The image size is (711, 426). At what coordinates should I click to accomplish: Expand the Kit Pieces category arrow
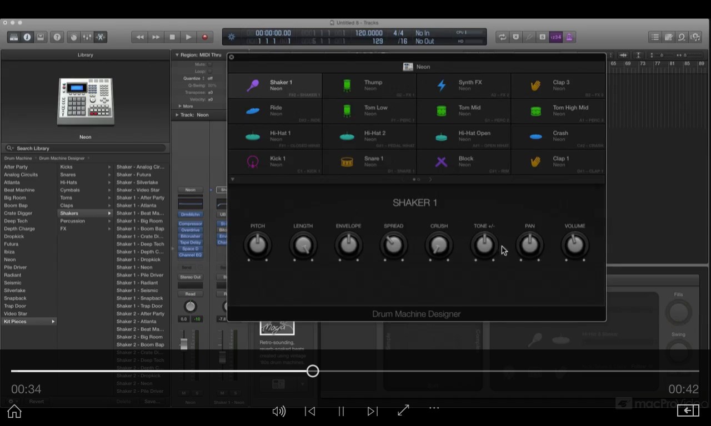(x=53, y=321)
